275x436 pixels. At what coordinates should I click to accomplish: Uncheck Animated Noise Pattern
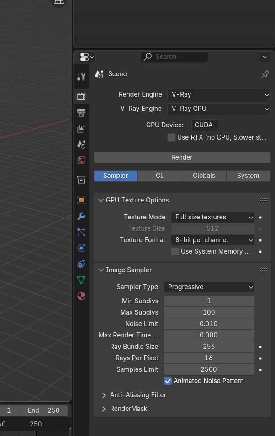(x=168, y=381)
